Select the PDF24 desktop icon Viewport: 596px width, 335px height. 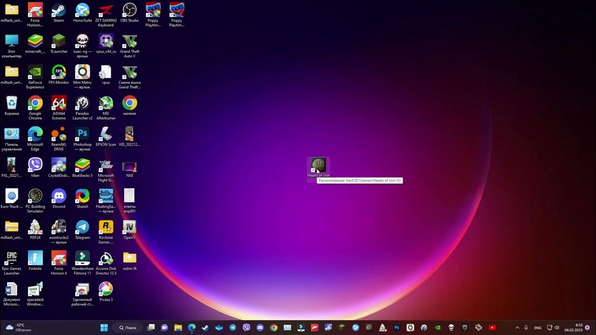click(x=35, y=230)
